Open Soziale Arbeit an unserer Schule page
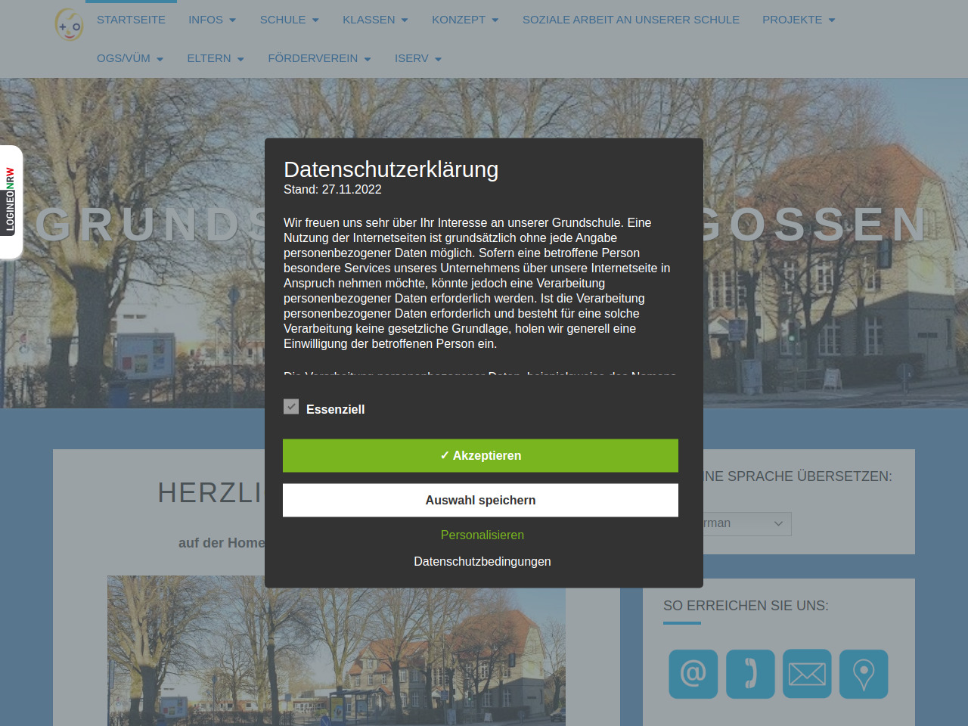Image resolution: width=968 pixels, height=726 pixels. pyautogui.click(x=631, y=20)
